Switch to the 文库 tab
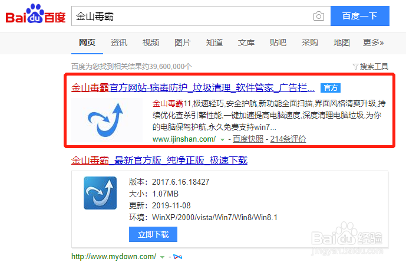 pyautogui.click(x=246, y=42)
